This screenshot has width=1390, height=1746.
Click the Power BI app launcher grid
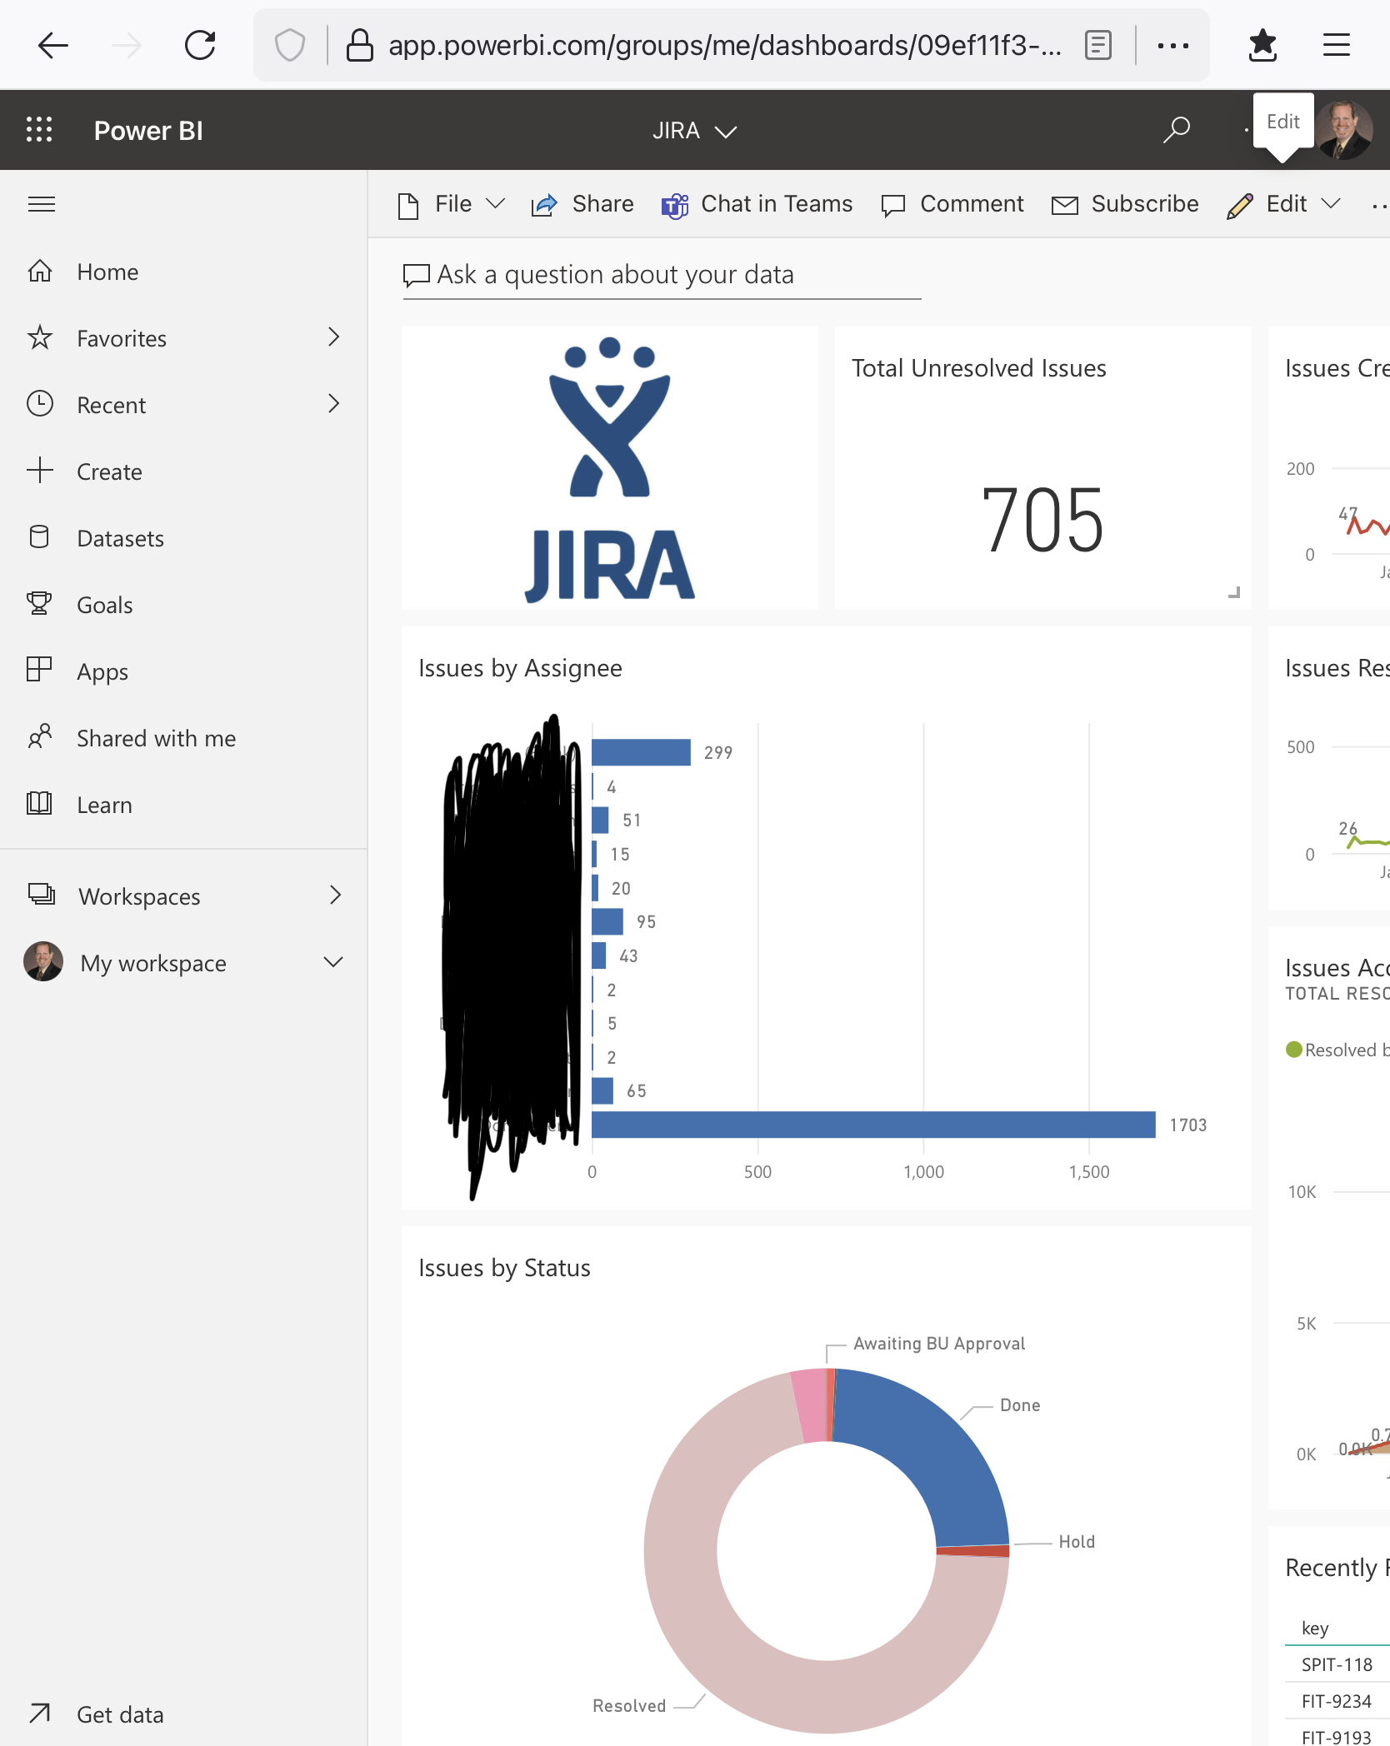[x=39, y=130]
